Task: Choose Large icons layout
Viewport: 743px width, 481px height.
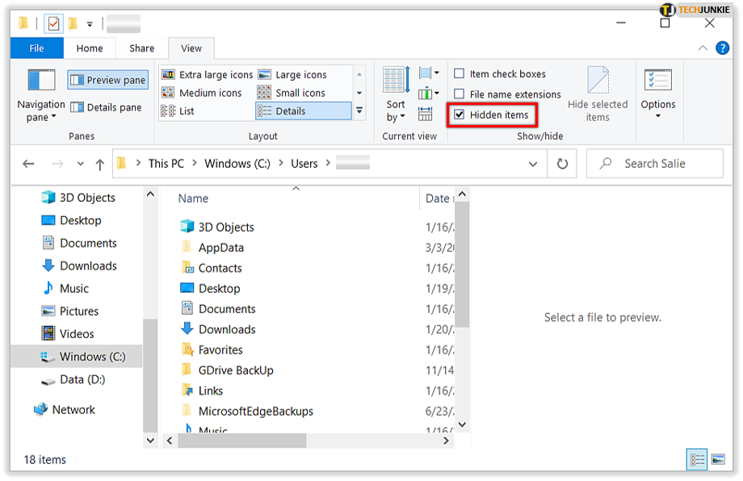Action: click(292, 75)
